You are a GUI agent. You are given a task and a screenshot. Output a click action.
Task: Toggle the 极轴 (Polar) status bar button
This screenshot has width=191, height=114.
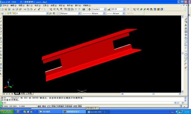[x=54, y=106]
